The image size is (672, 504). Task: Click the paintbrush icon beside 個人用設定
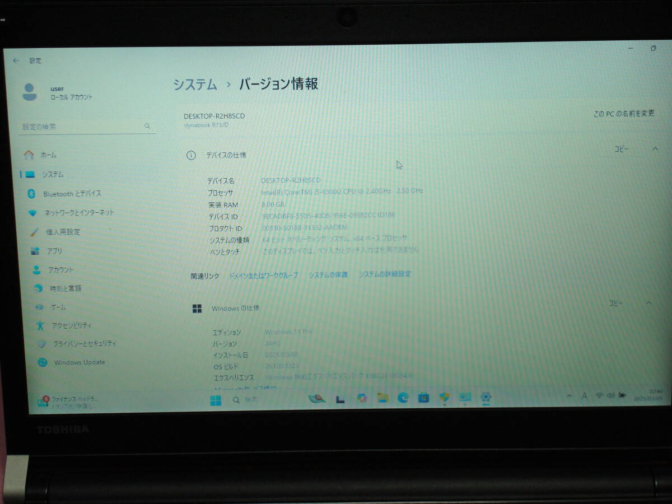tap(34, 232)
